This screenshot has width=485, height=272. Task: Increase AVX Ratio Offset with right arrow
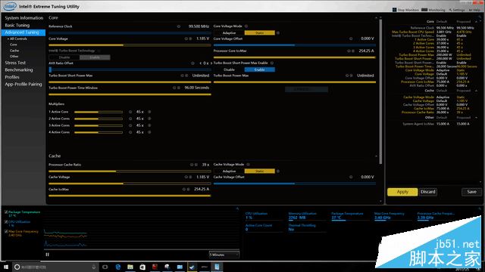click(211, 63)
